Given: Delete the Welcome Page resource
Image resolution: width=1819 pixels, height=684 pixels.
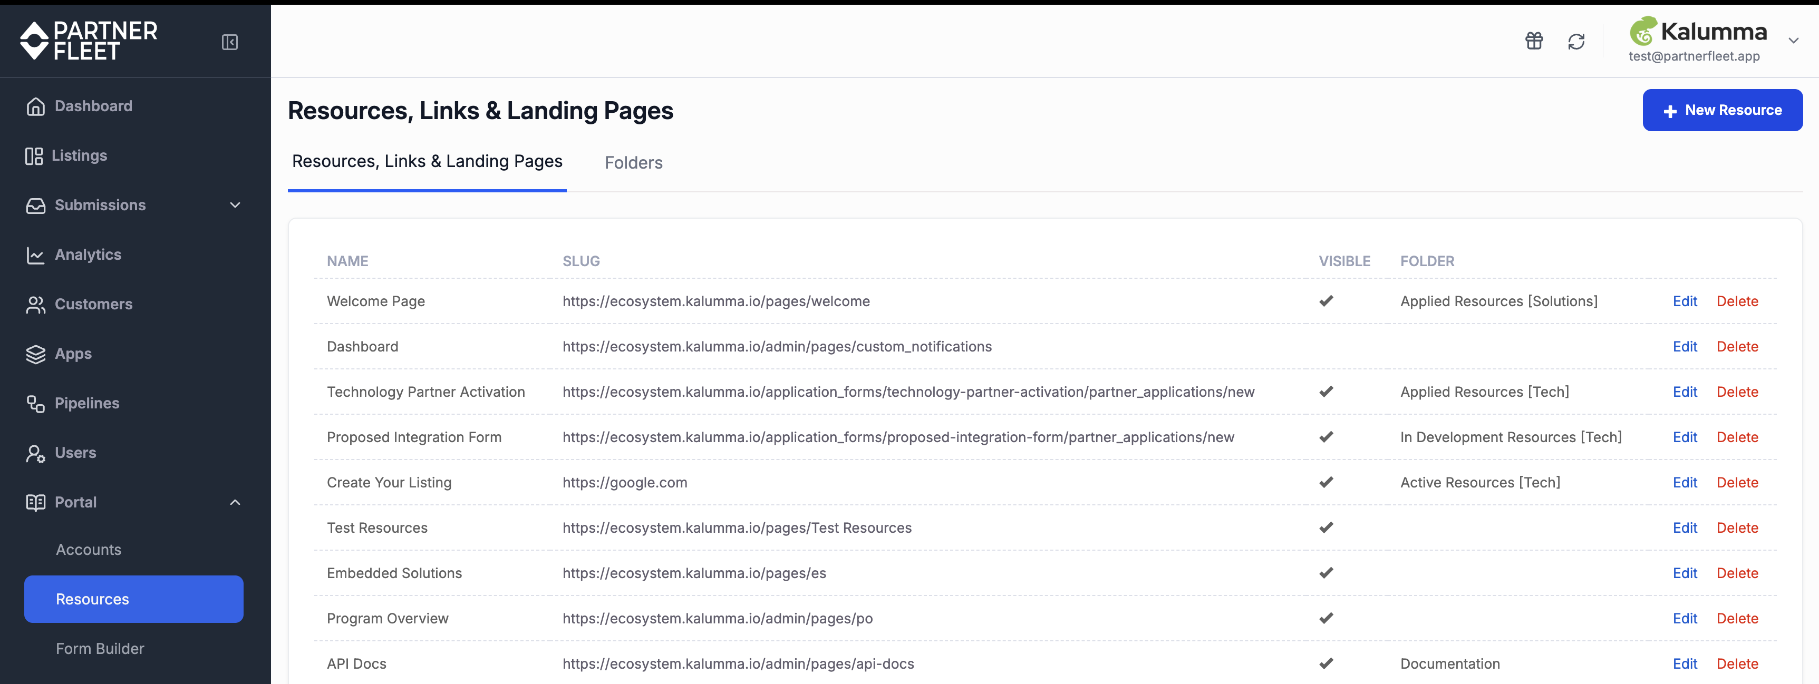Looking at the screenshot, I should (x=1737, y=301).
